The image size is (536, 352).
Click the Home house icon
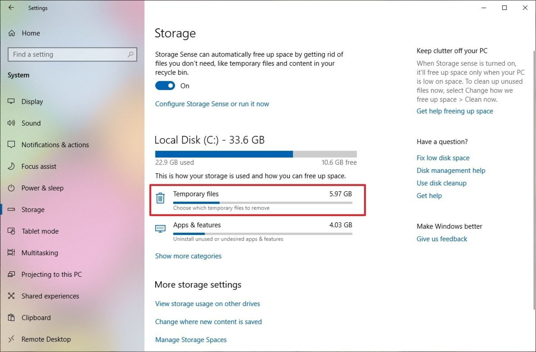(x=12, y=33)
